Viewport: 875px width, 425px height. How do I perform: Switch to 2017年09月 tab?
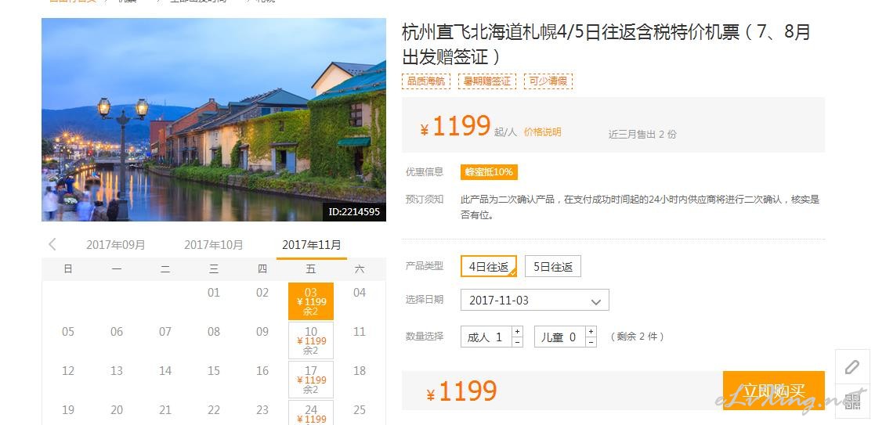tap(115, 245)
